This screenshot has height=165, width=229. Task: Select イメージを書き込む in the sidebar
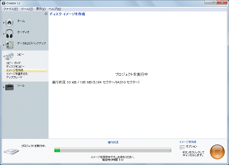coord(17,74)
